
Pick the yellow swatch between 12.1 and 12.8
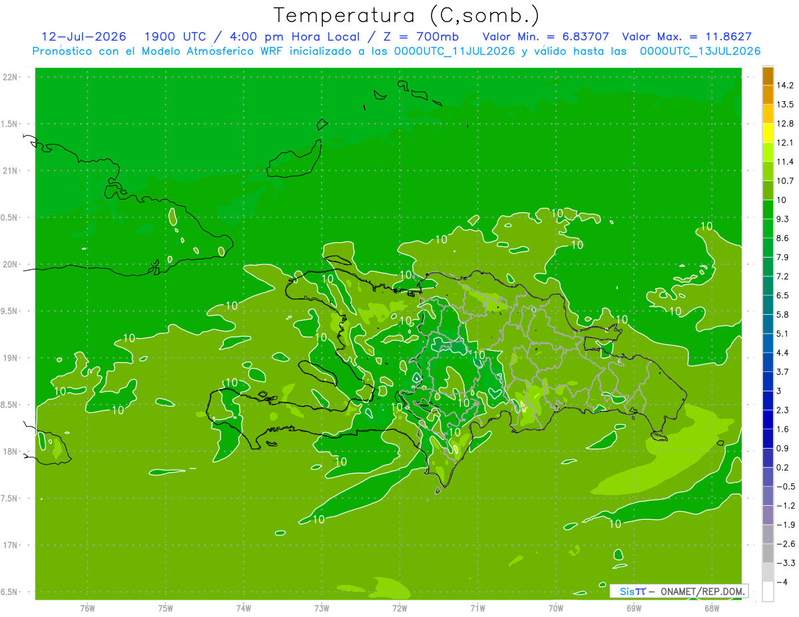[768, 133]
